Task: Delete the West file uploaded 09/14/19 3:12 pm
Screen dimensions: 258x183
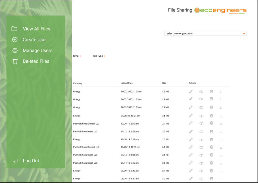Action: coord(211,163)
